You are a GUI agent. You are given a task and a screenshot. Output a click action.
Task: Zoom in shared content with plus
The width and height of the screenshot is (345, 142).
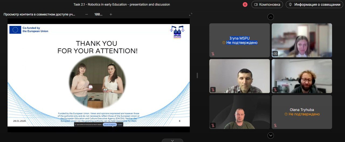coord(111,15)
